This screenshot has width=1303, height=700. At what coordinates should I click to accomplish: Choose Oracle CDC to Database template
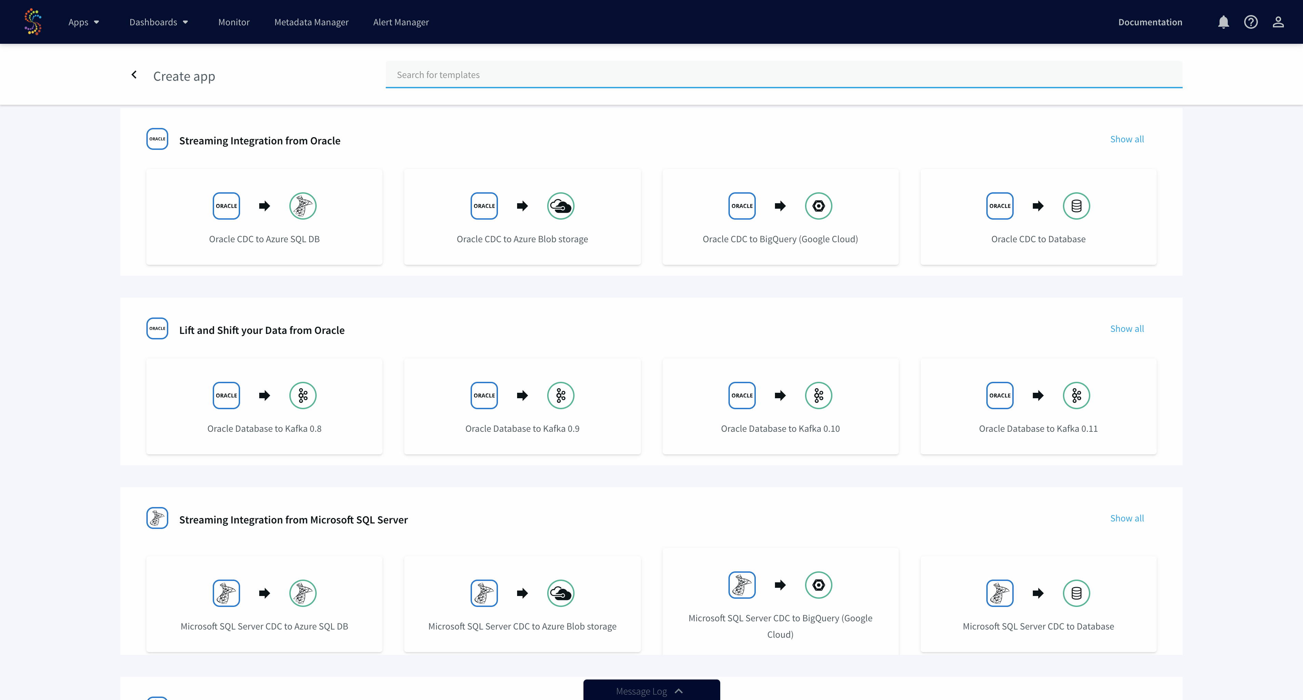1038,217
